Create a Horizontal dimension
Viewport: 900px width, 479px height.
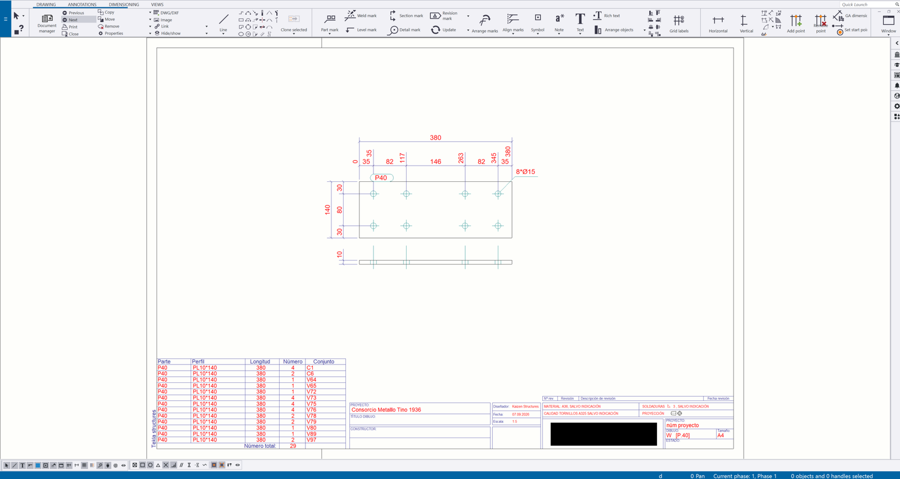(x=718, y=23)
